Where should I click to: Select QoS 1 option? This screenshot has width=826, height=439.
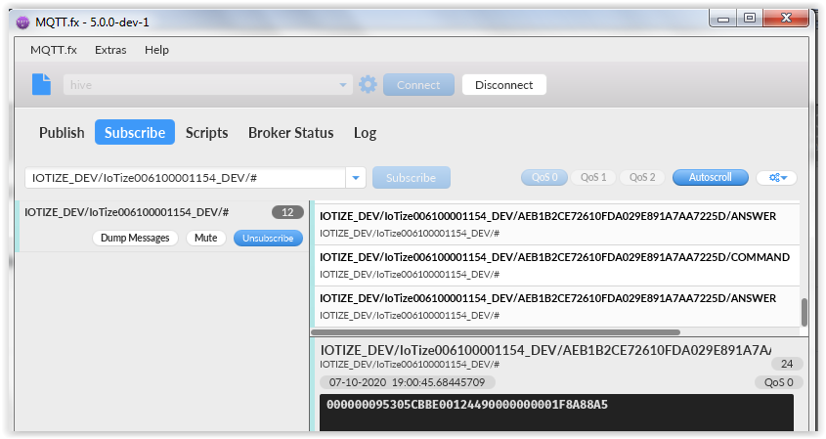593,178
